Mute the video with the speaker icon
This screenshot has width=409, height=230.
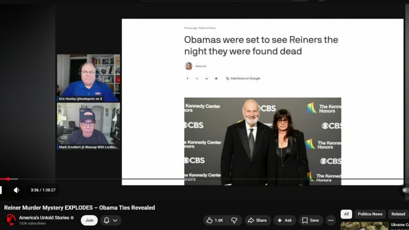[x=16, y=190]
